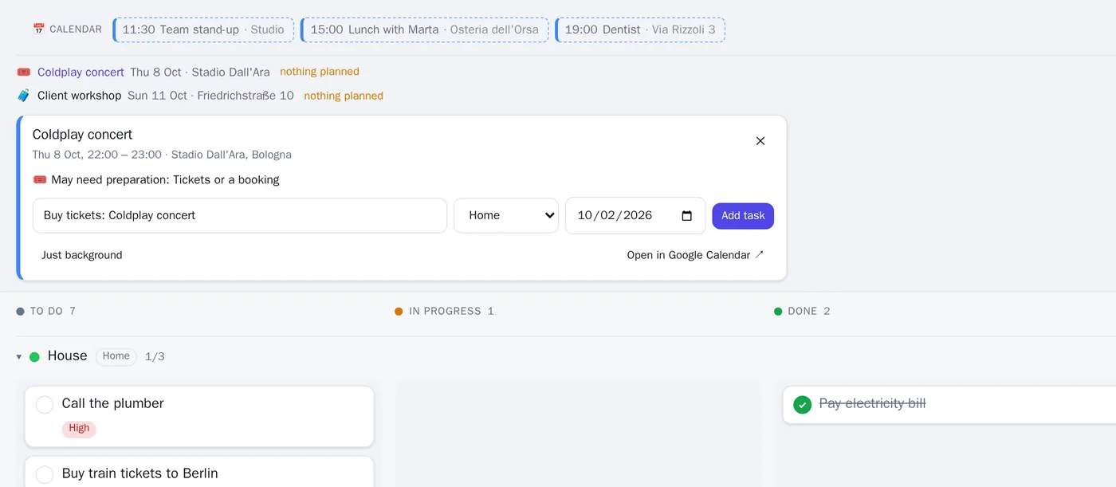Image resolution: width=1116 pixels, height=487 pixels.
Task: Click the ticket icon beside May need preparation
Action: tap(40, 180)
